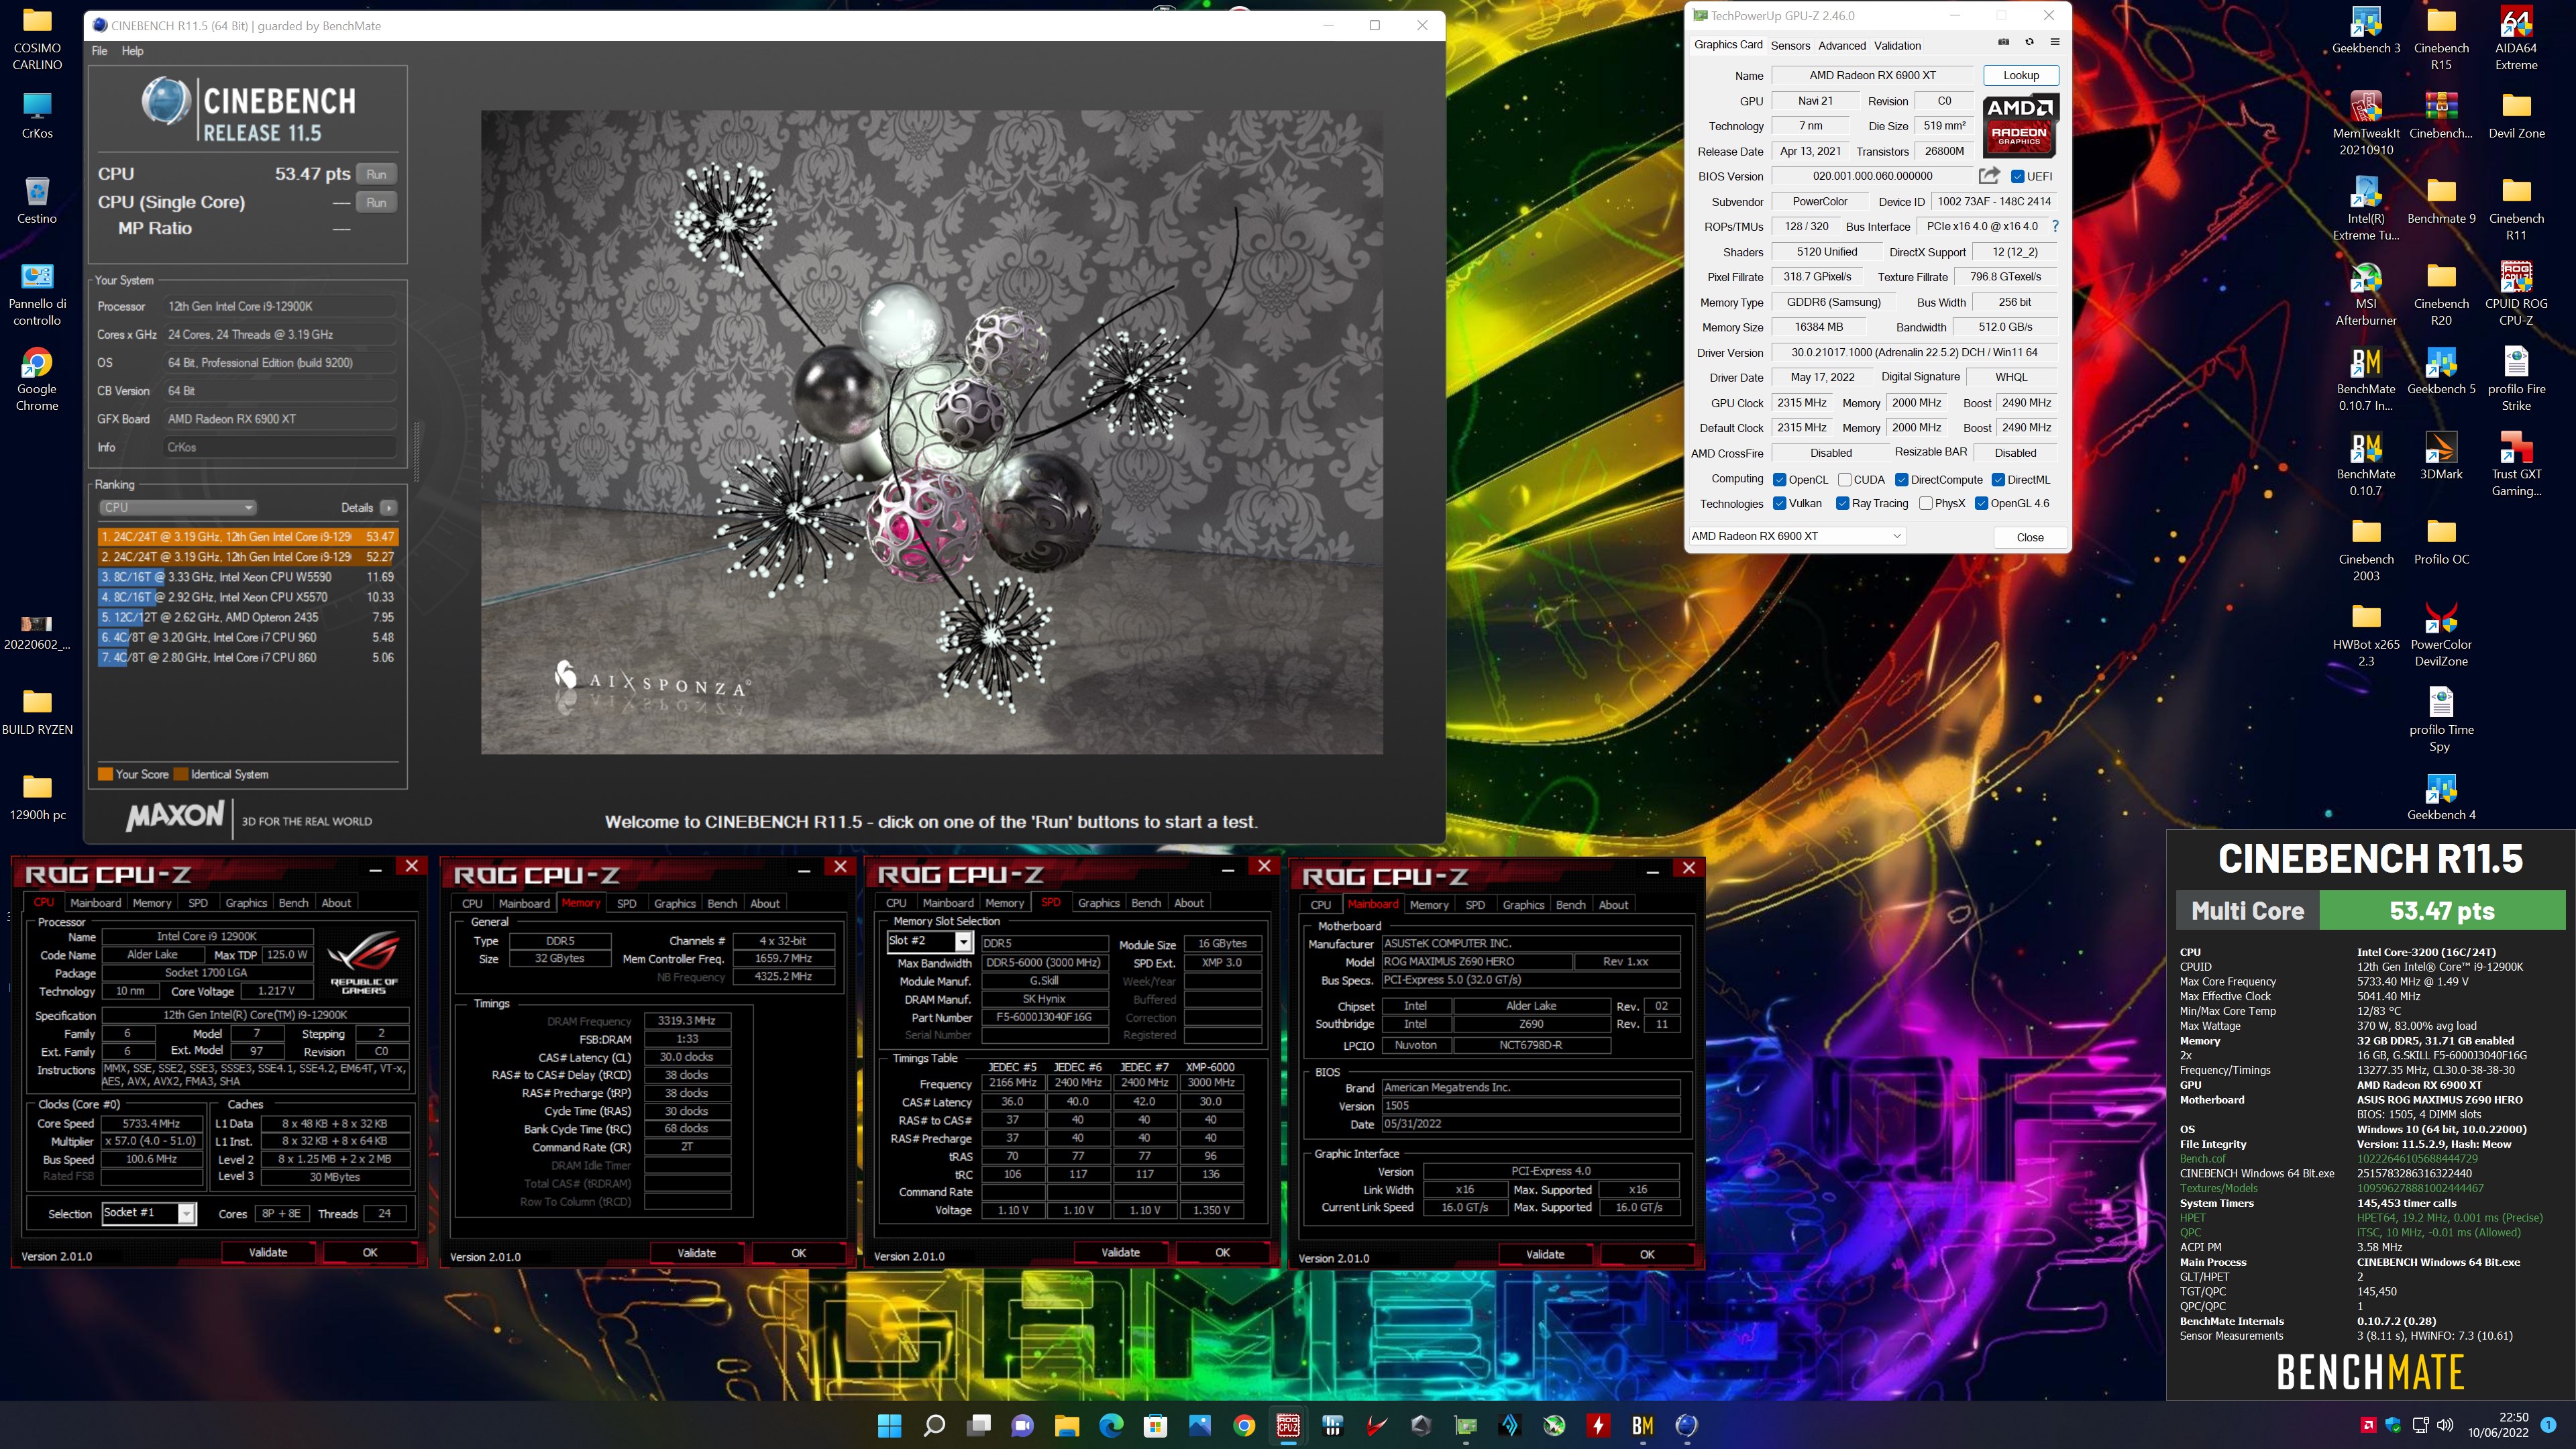The image size is (2576, 1449).
Task: Click Bus Interface question mark icon
Action: [x=2055, y=227]
